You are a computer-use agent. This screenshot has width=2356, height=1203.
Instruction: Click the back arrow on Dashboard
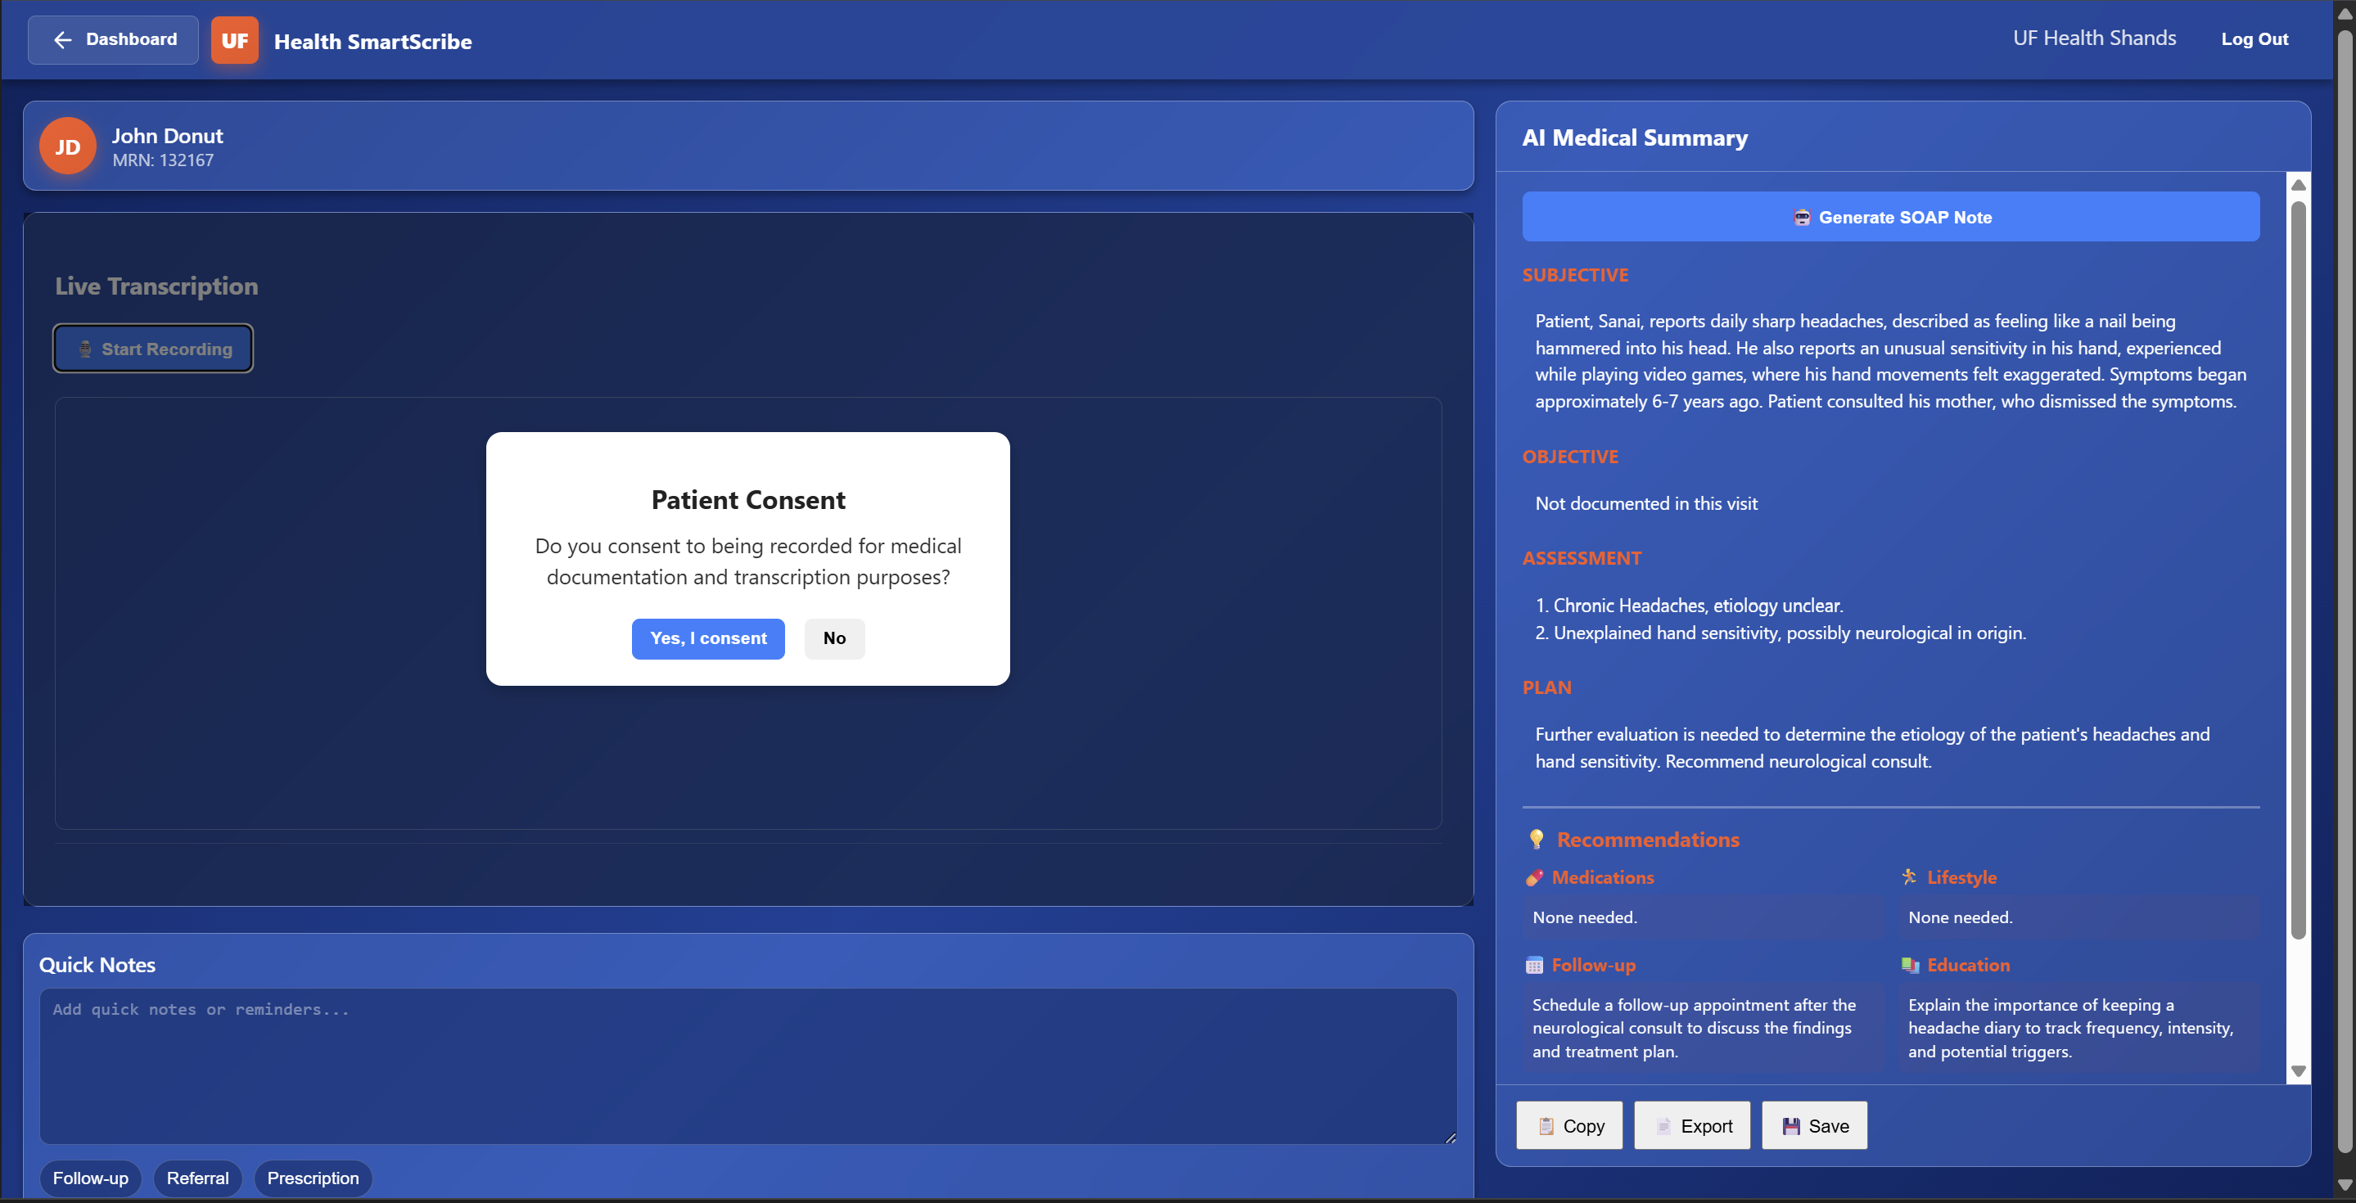click(x=62, y=39)
